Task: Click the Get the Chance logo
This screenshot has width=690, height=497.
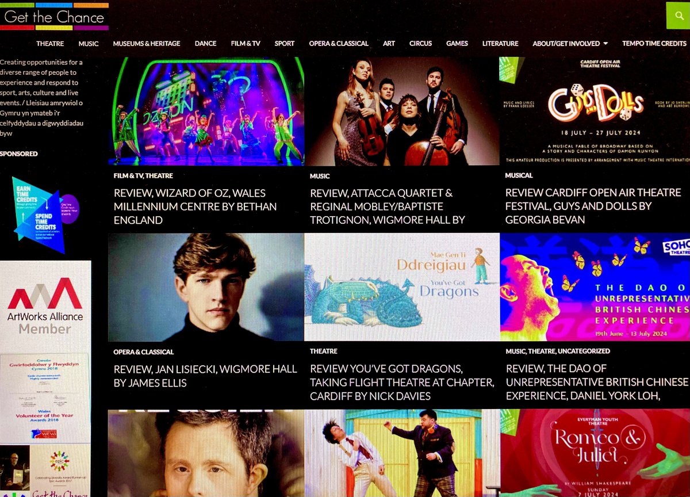Action: [54, 17]
